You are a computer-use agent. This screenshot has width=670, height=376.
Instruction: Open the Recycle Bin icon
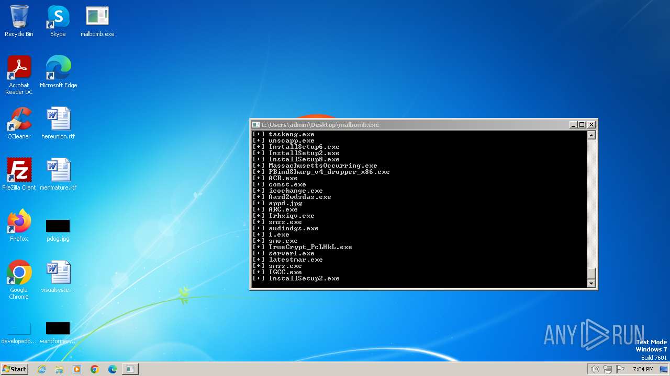pyautogui.click(x=19, y=21)
